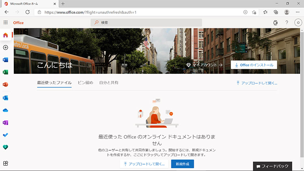Click the Office のインストール button

(254, 65)
